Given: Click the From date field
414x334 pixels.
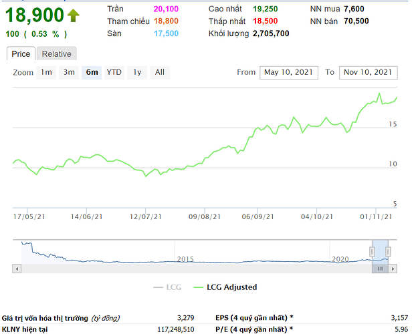Looking at the screenshot, I should [288, 72].
